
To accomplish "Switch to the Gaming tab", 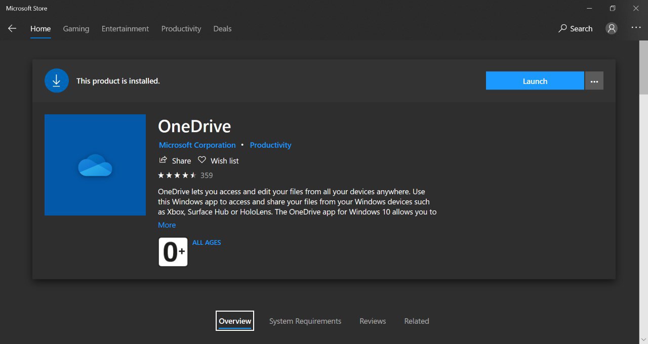I will (x=76, y=29).
